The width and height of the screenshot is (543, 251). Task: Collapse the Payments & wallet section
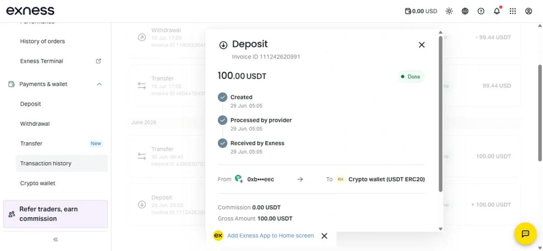click(99, 84)
